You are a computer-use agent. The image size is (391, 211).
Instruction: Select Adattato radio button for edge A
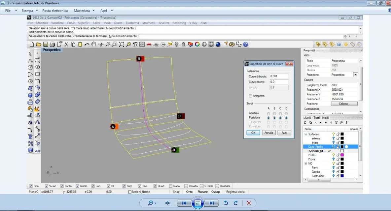click(x=268, y=113)
